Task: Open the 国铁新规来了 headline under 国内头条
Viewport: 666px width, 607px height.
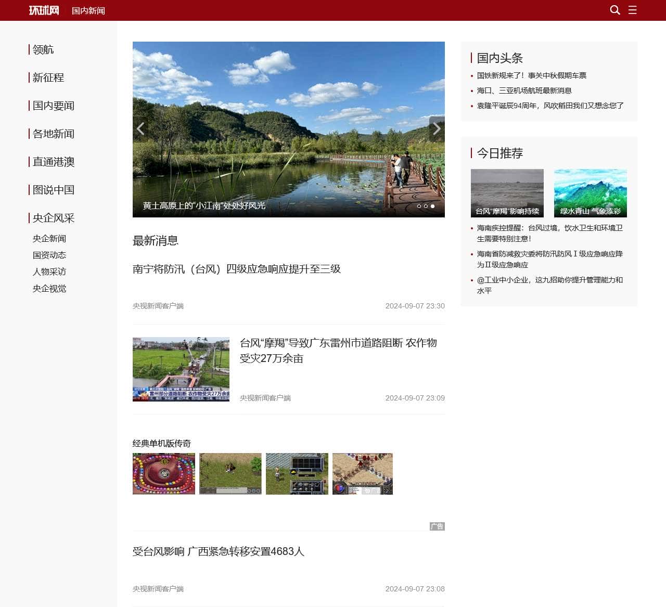Action: 531,75
